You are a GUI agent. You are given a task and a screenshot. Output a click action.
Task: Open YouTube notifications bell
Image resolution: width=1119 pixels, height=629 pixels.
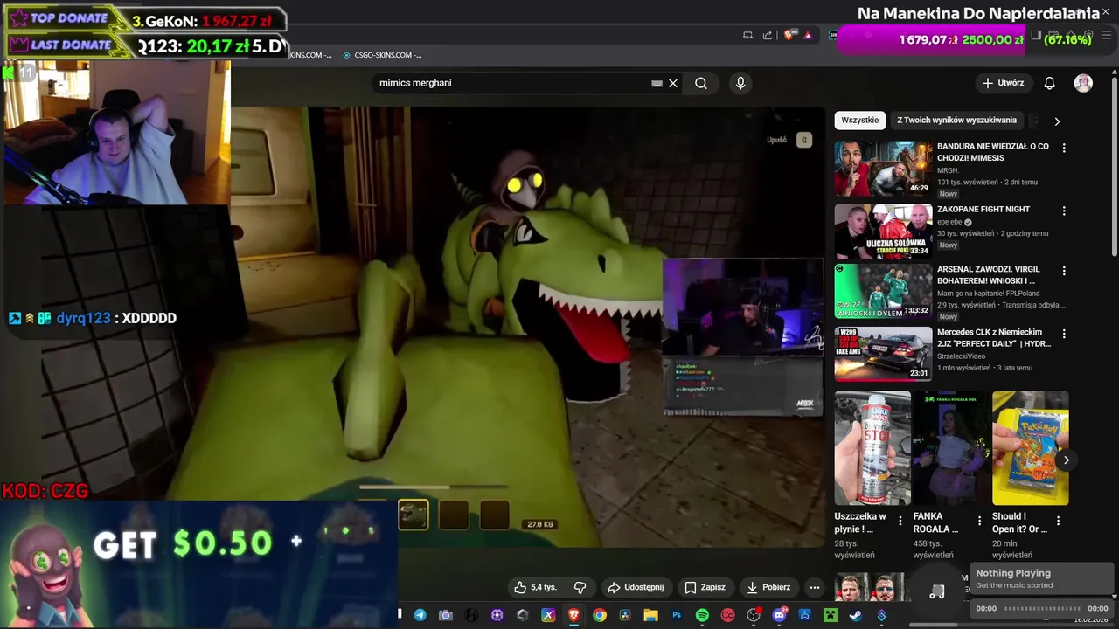tap(1050, 83)
